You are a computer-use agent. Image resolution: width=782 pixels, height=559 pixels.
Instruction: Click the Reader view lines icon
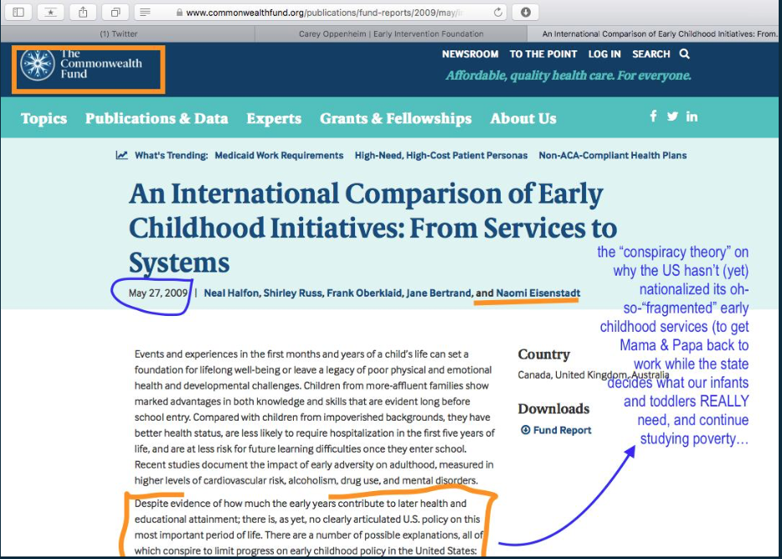coord(145,13)
